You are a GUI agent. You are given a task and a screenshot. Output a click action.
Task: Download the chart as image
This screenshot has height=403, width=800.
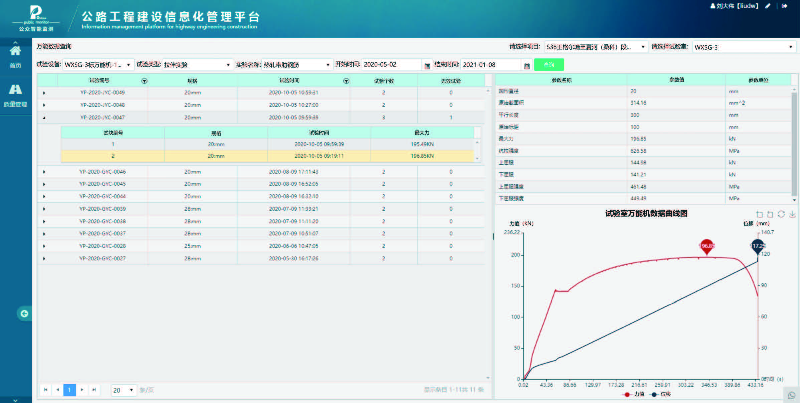click(792, 214)
